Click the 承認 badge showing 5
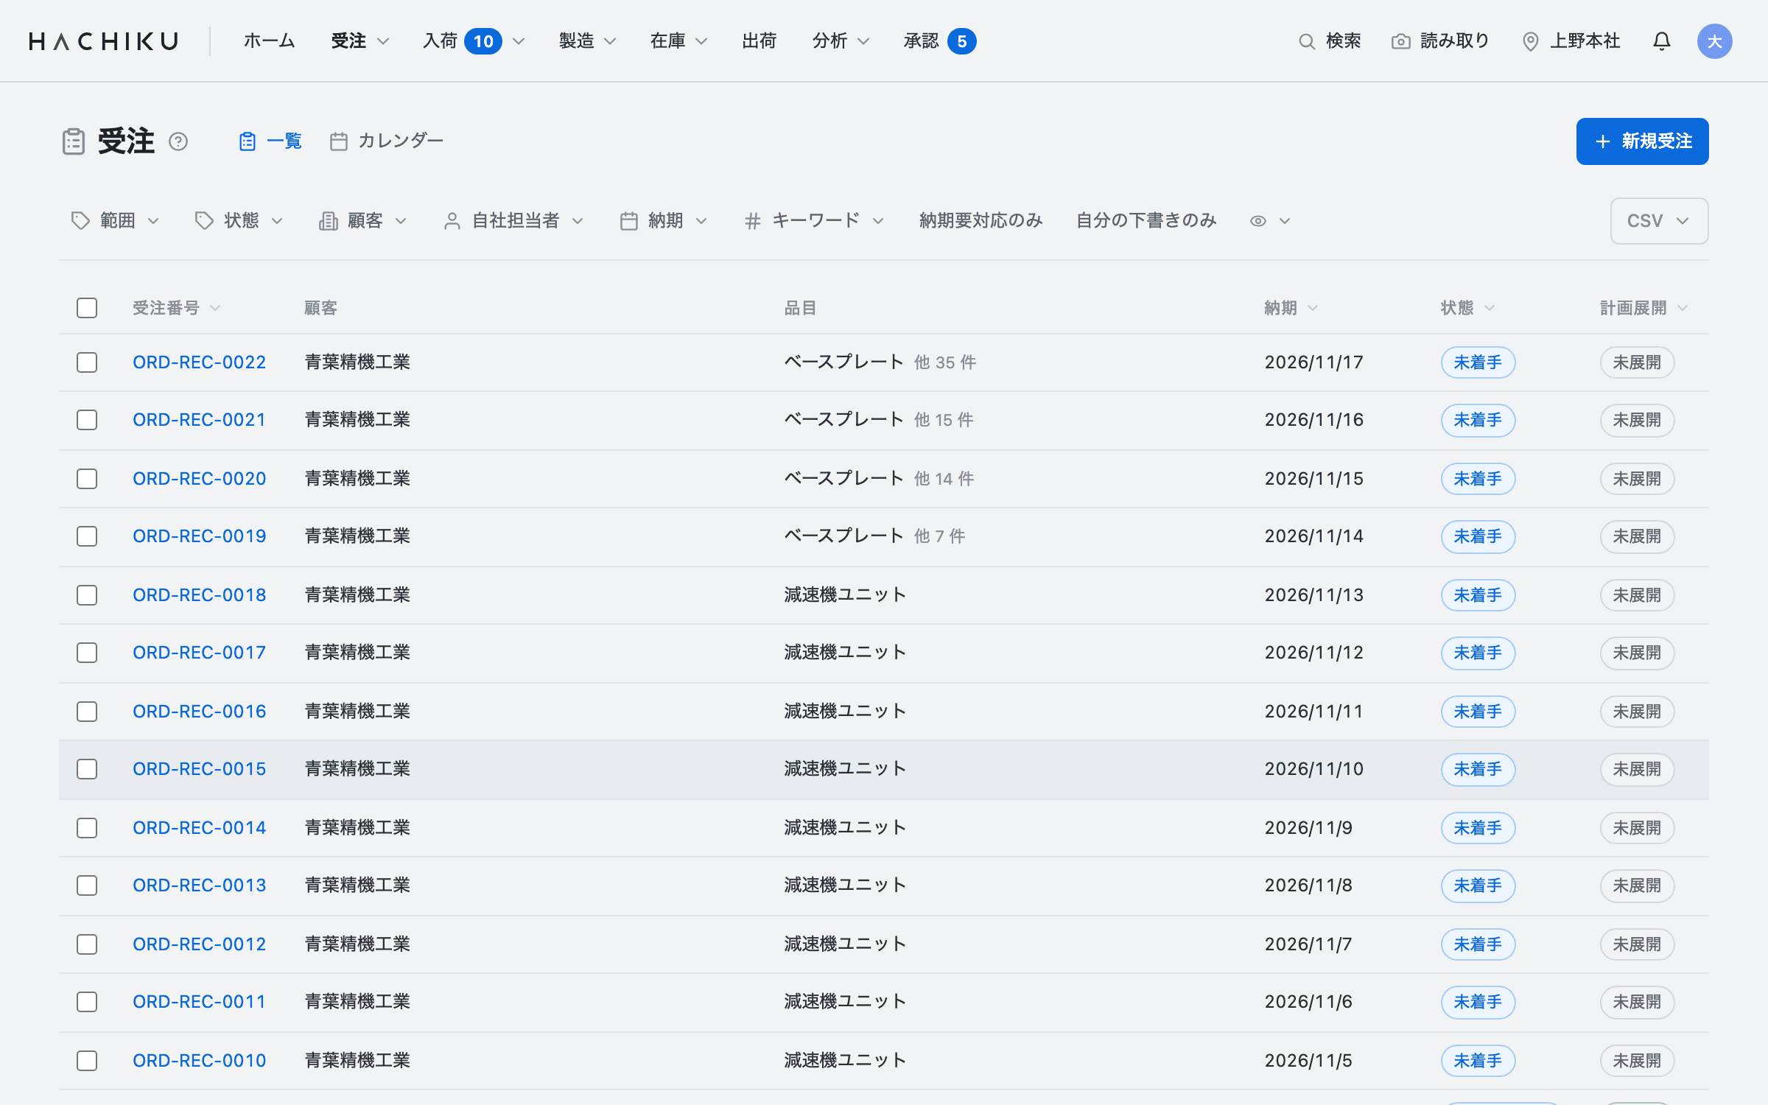 point(961,41)
